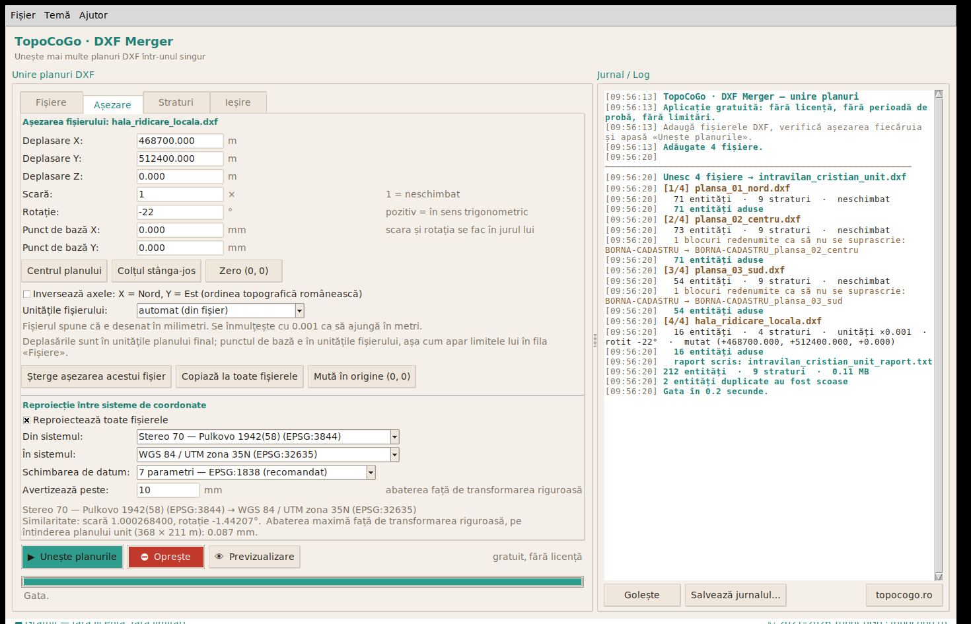Uncheck Reproiectează toate fișierele

click(26, 420)
